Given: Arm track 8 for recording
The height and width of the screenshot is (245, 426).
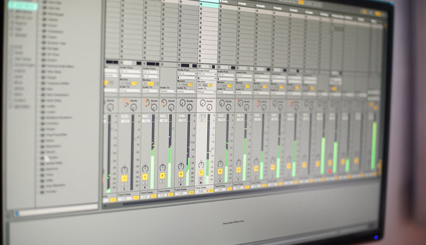Looking at the screenshot, I should 220,181.
